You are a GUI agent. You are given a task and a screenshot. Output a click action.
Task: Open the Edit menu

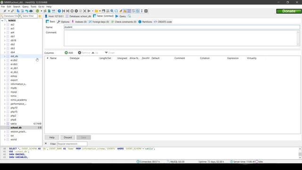pos(9,7)
